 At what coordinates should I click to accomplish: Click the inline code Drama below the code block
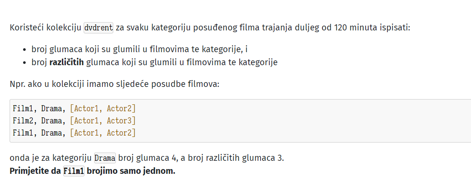105,158
